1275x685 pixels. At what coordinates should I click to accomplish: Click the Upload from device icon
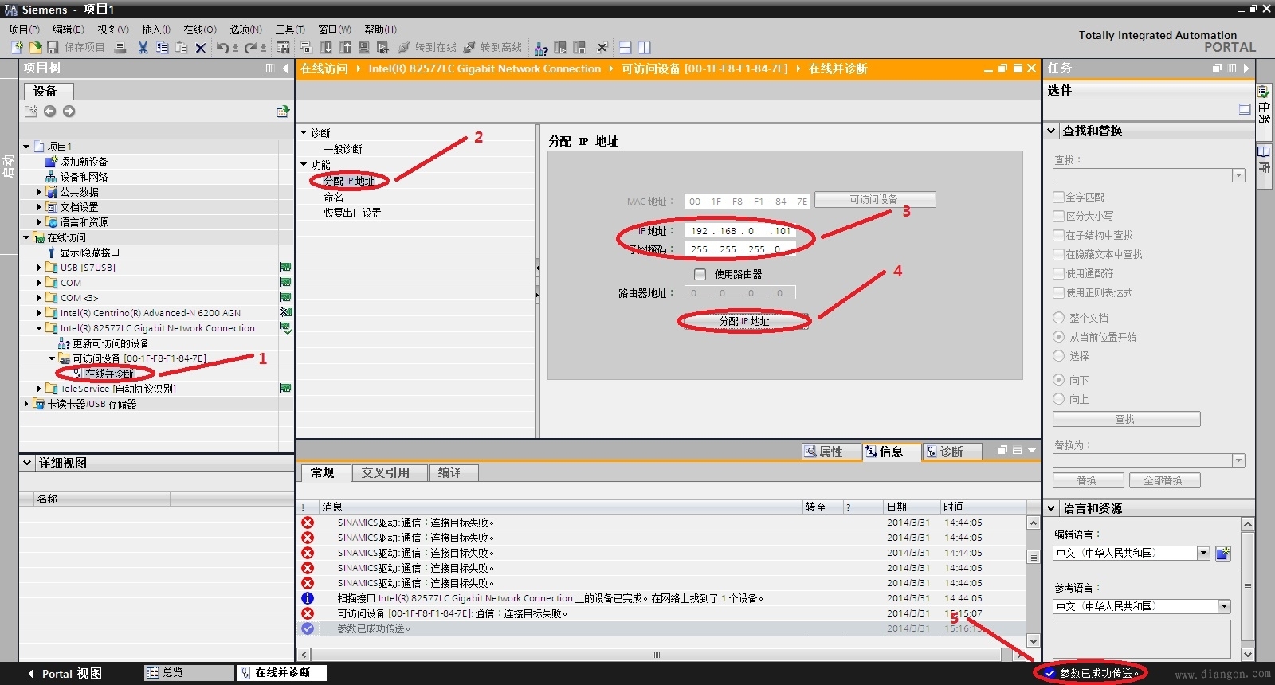[345, 48]
